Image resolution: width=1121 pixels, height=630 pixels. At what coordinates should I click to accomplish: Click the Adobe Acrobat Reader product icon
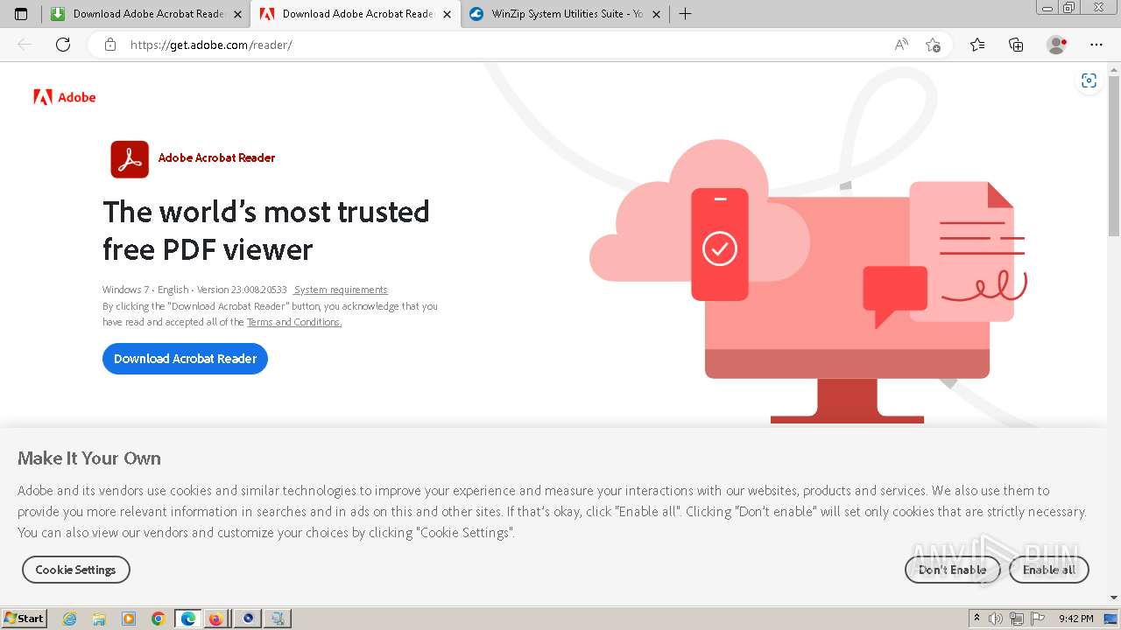tap(130, 159)
